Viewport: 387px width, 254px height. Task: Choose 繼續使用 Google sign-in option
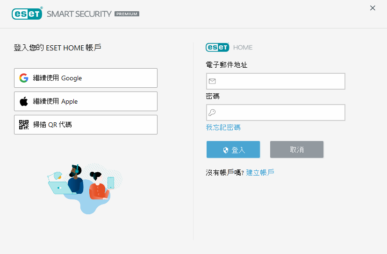(x=86, y=78)
